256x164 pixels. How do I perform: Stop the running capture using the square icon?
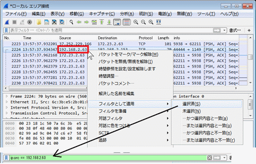point(14,22)
